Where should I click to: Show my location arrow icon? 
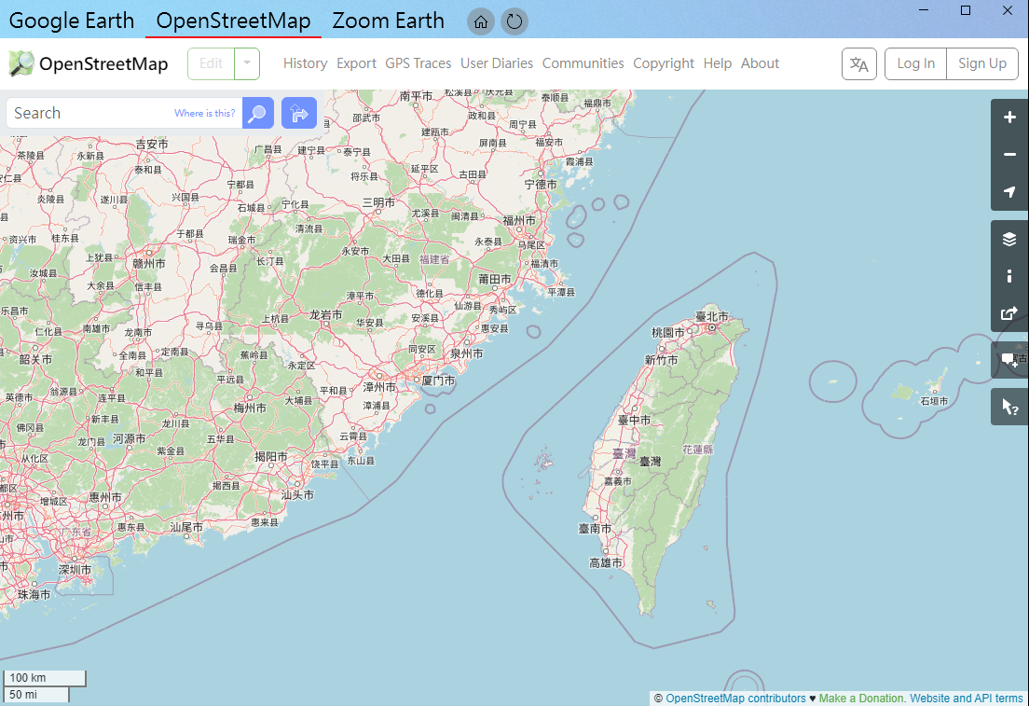[x=1009, y=192]
